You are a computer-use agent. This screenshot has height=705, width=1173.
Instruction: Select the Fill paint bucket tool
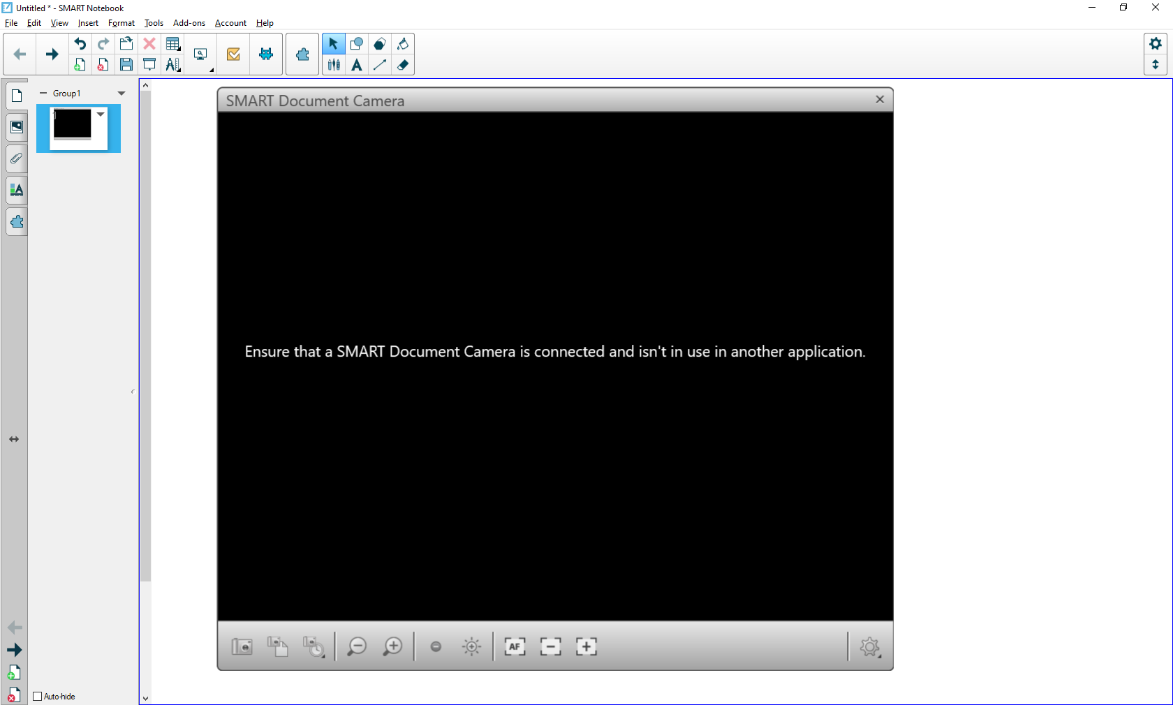[x=403, y=44]
